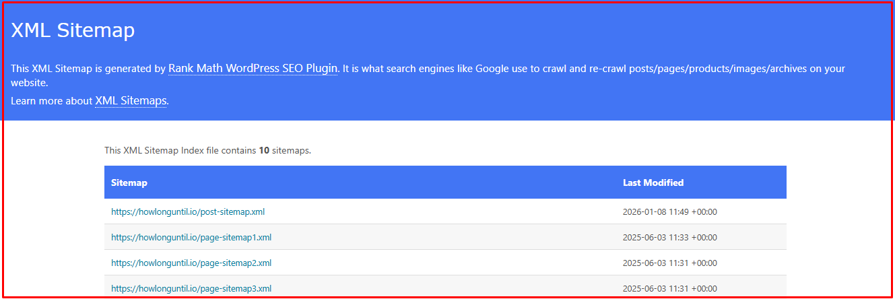Click the last modified date of page-sitemap3.xml
Viewport: 895px width, 299px height.
669,288
